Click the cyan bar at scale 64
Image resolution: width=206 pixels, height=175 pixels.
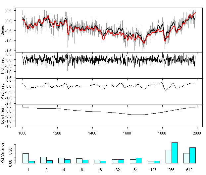139,160
